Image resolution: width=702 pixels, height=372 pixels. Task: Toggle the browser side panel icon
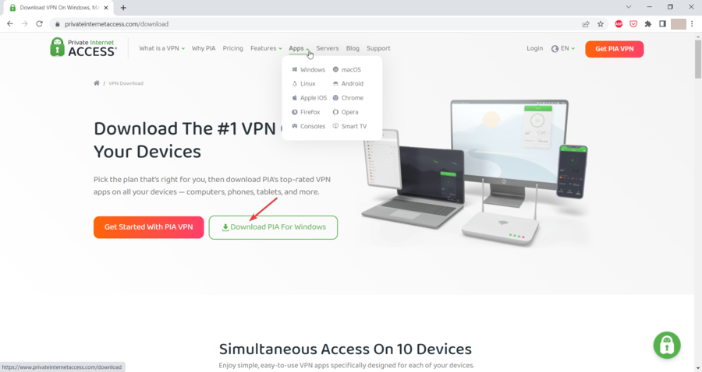tap(662, 24)
